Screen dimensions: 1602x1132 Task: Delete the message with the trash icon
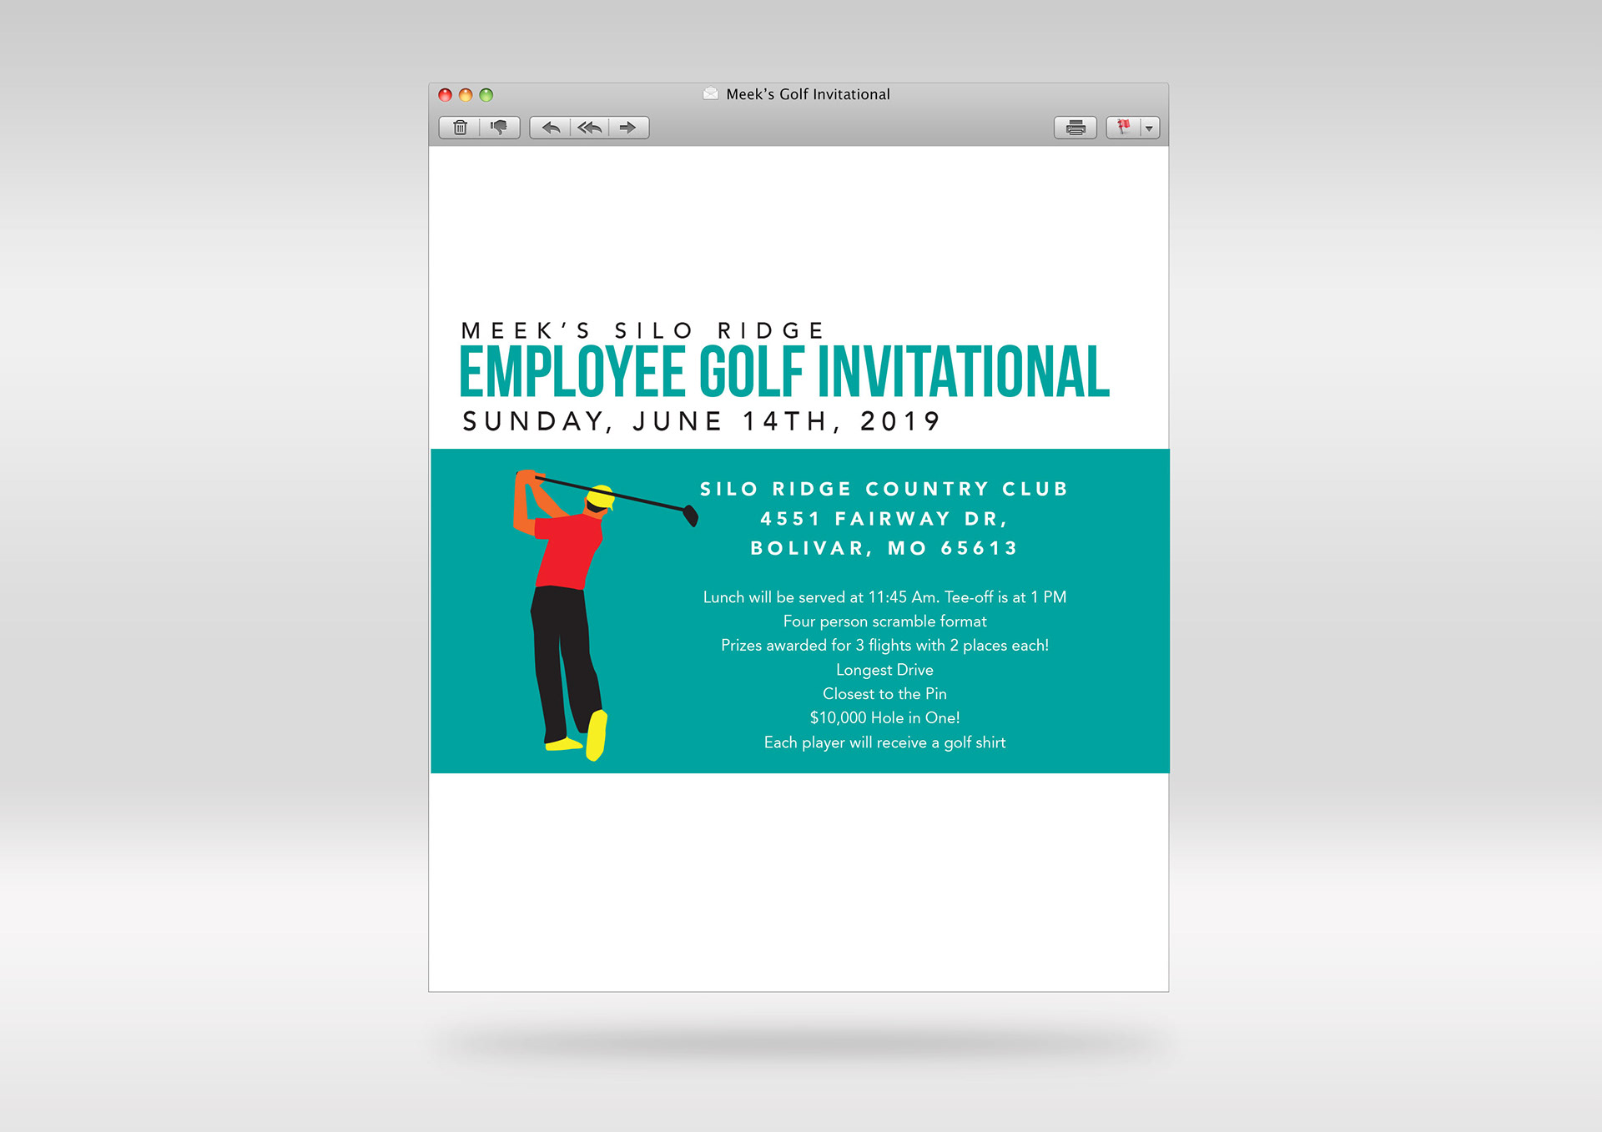(x=460, y=128)
